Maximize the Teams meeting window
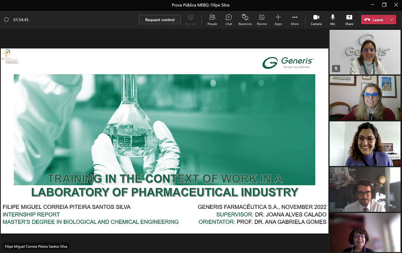 click(384, 5)
